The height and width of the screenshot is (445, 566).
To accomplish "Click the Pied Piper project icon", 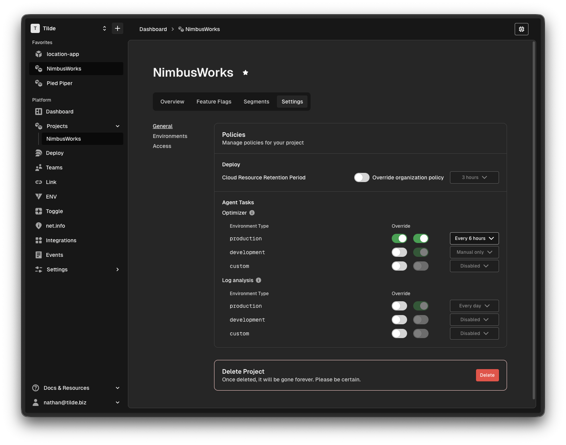I will click(39, 83).
